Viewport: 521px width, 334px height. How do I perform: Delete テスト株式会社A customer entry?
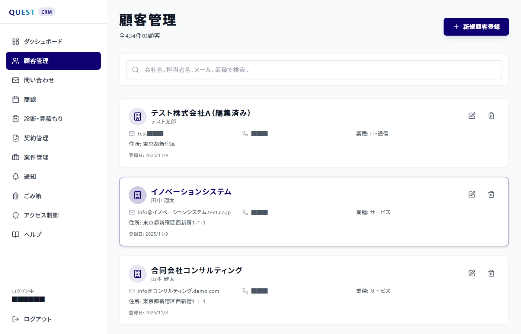pos(491,115)
